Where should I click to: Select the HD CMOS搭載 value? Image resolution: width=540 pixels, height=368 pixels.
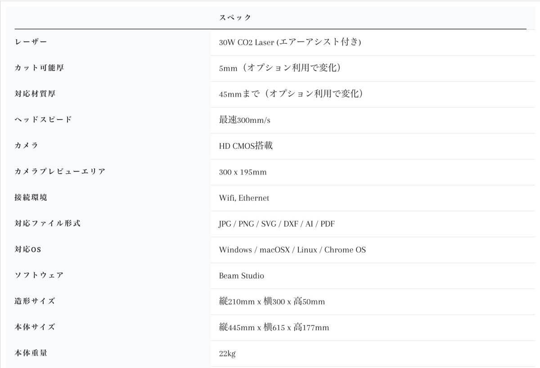[x=246, y=146]
